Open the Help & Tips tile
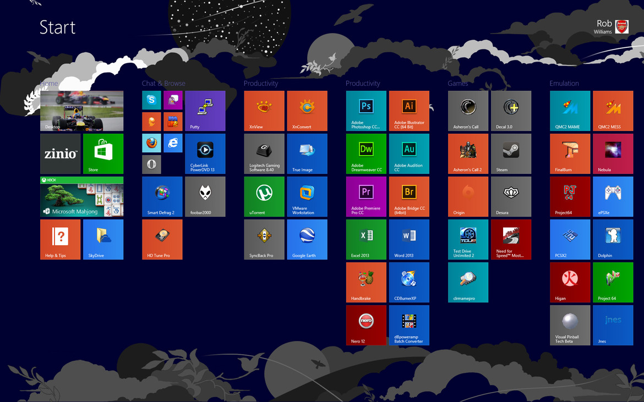 pyautogui.click(x=61, y=240)
